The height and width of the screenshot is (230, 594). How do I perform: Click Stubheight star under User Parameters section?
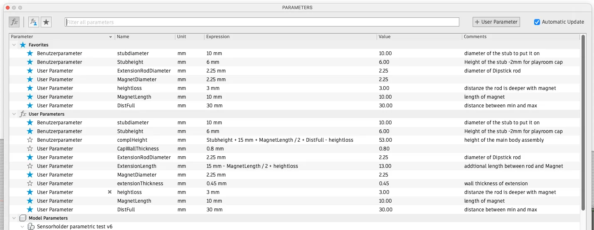pyautogui.click(x=30, y=131)
